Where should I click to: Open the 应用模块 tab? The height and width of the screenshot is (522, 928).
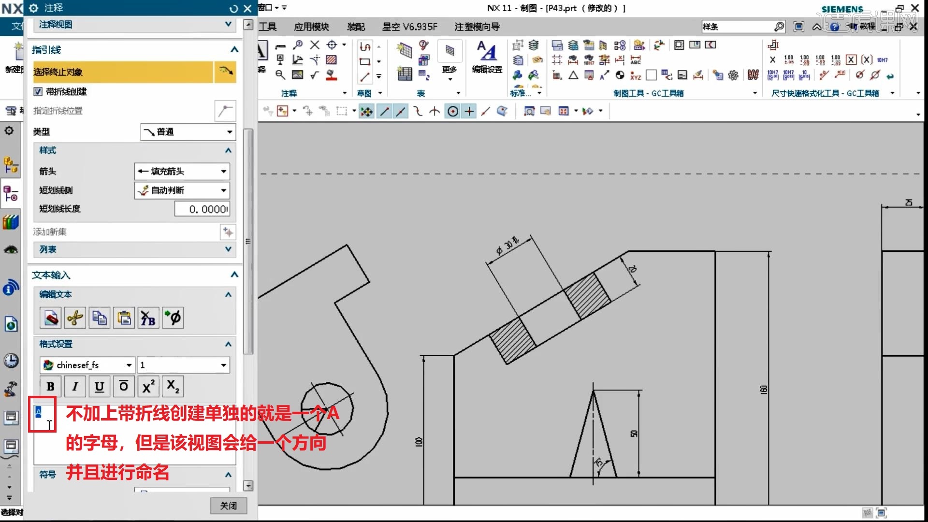click(311, 27)
